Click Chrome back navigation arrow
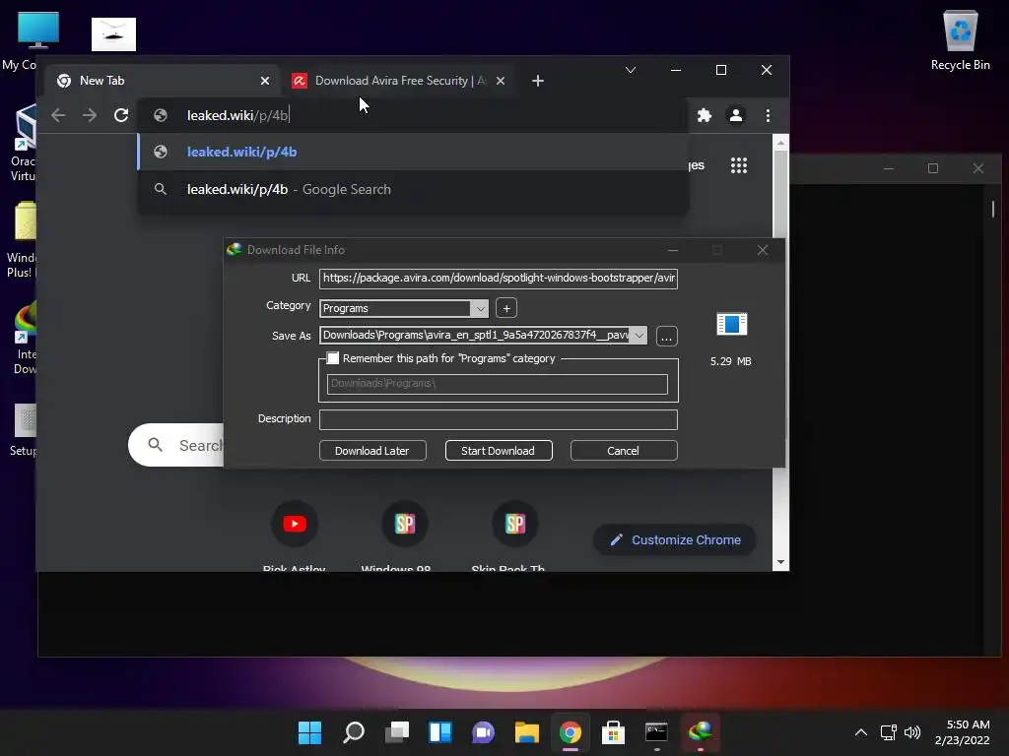The image size is (1009, 756). click(58, 116)
